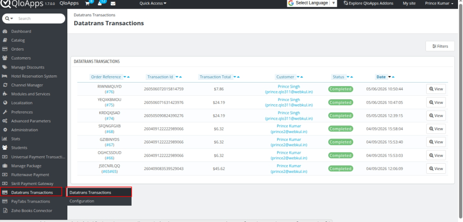Open the Quick Access dropdown

[153, 3]
